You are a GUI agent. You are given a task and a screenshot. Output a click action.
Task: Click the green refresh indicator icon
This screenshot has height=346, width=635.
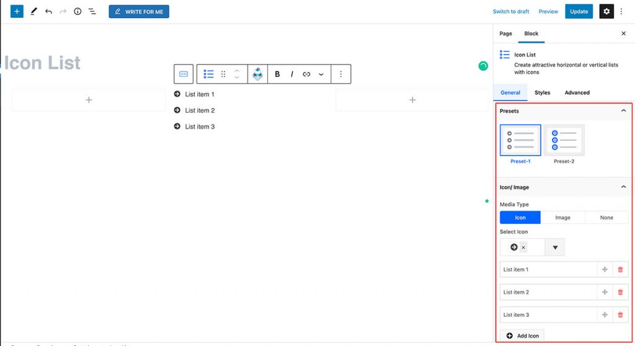[x=482, y=66]
